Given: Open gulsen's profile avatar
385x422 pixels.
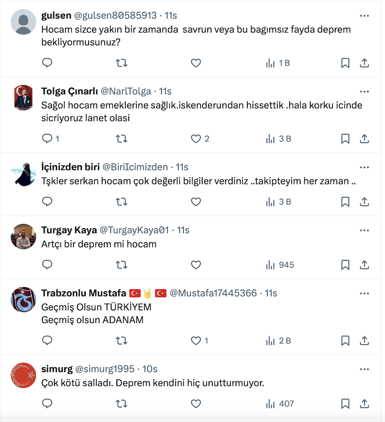Looking at the screenshot, I should [x=23, y=22].
